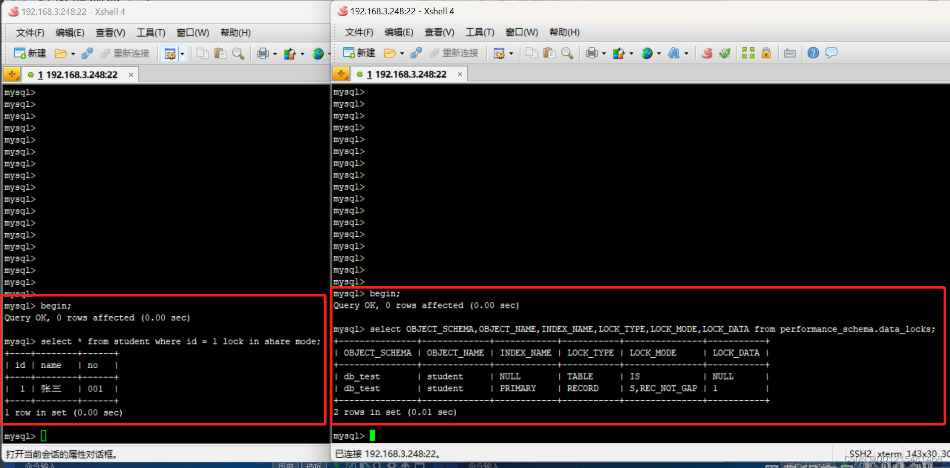
Task: Click the open folder icon in the left window
Action: click(61, 53)
